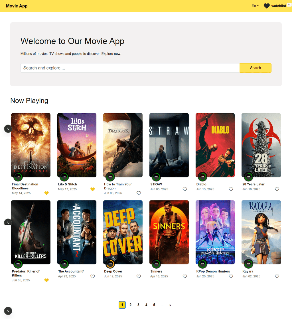
Task: Favorite Sinners with its heart icon
Action: [x=185, y=276]
